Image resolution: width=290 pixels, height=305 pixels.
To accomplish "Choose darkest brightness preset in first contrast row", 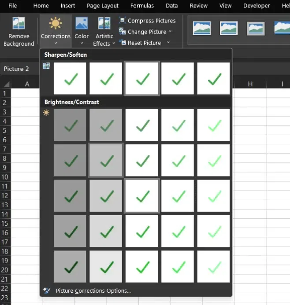I will tap(70, 125).
